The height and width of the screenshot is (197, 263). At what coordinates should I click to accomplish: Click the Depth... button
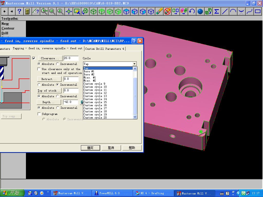point(49,102)
